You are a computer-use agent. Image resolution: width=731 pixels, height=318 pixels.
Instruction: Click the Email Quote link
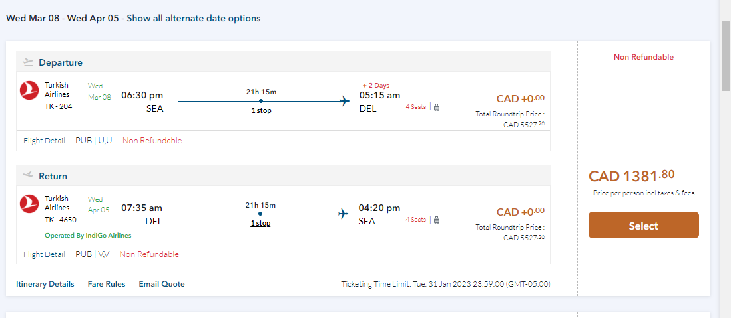tap(162, 284)
